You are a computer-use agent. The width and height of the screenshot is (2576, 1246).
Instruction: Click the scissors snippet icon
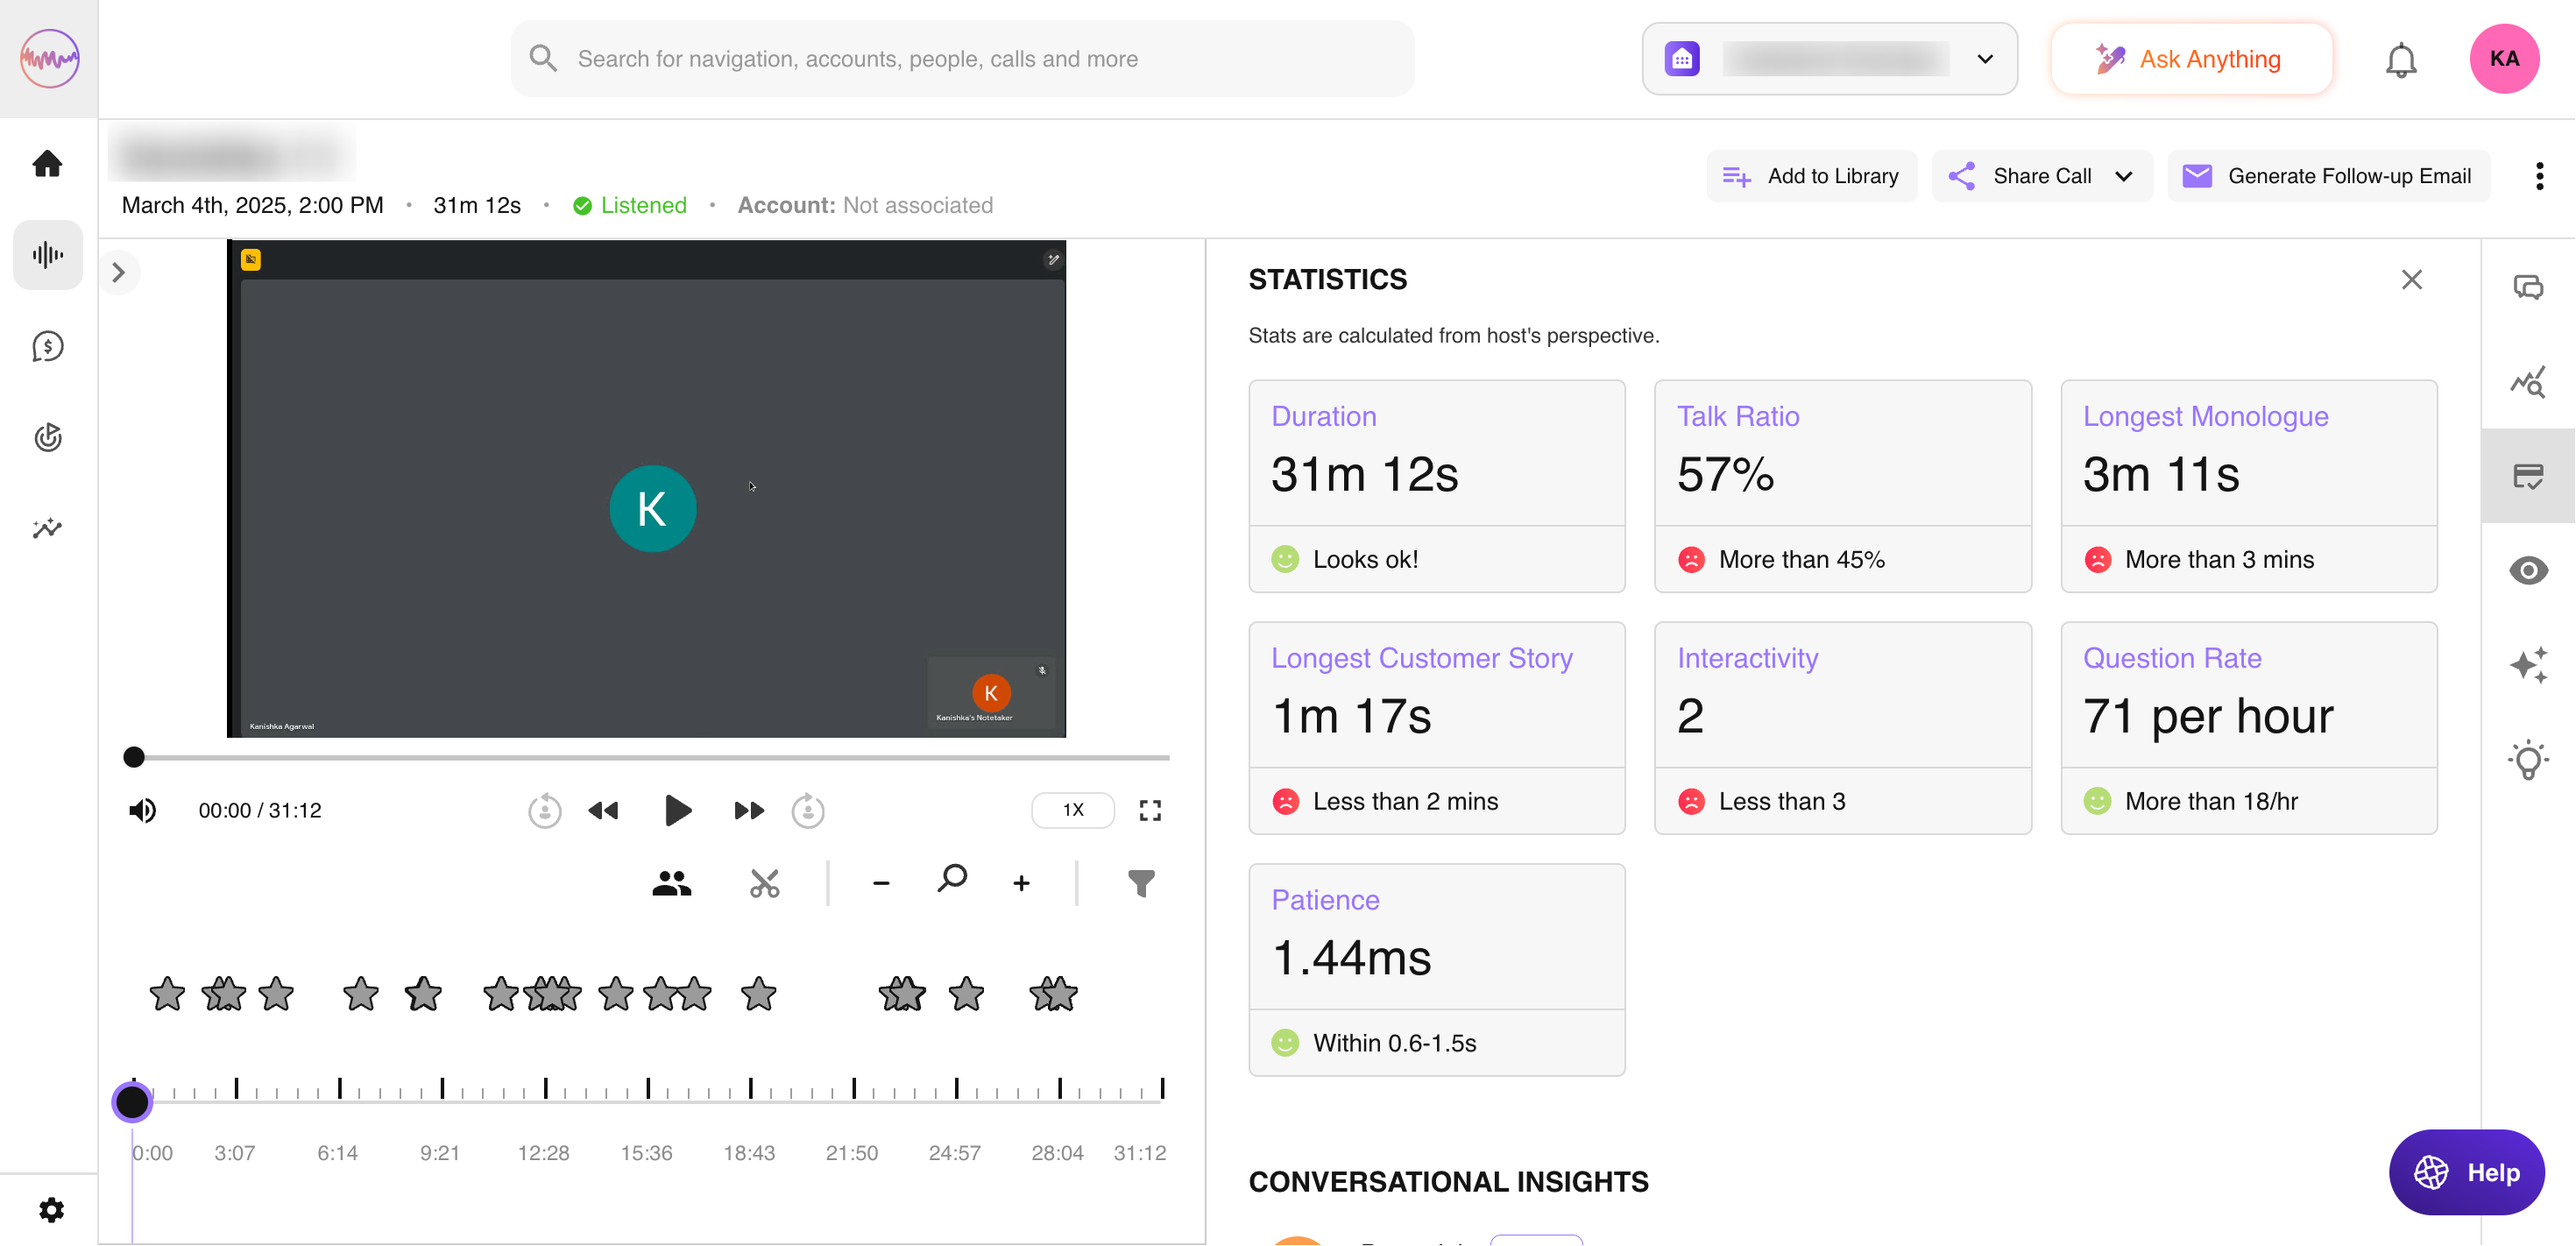[764, 883]
